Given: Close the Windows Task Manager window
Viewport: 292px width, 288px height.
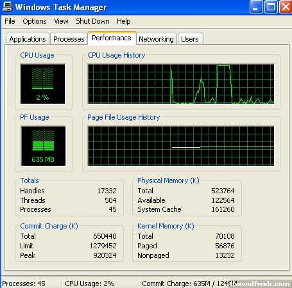Looking at the screenshot, I should (x=286, y=7).
